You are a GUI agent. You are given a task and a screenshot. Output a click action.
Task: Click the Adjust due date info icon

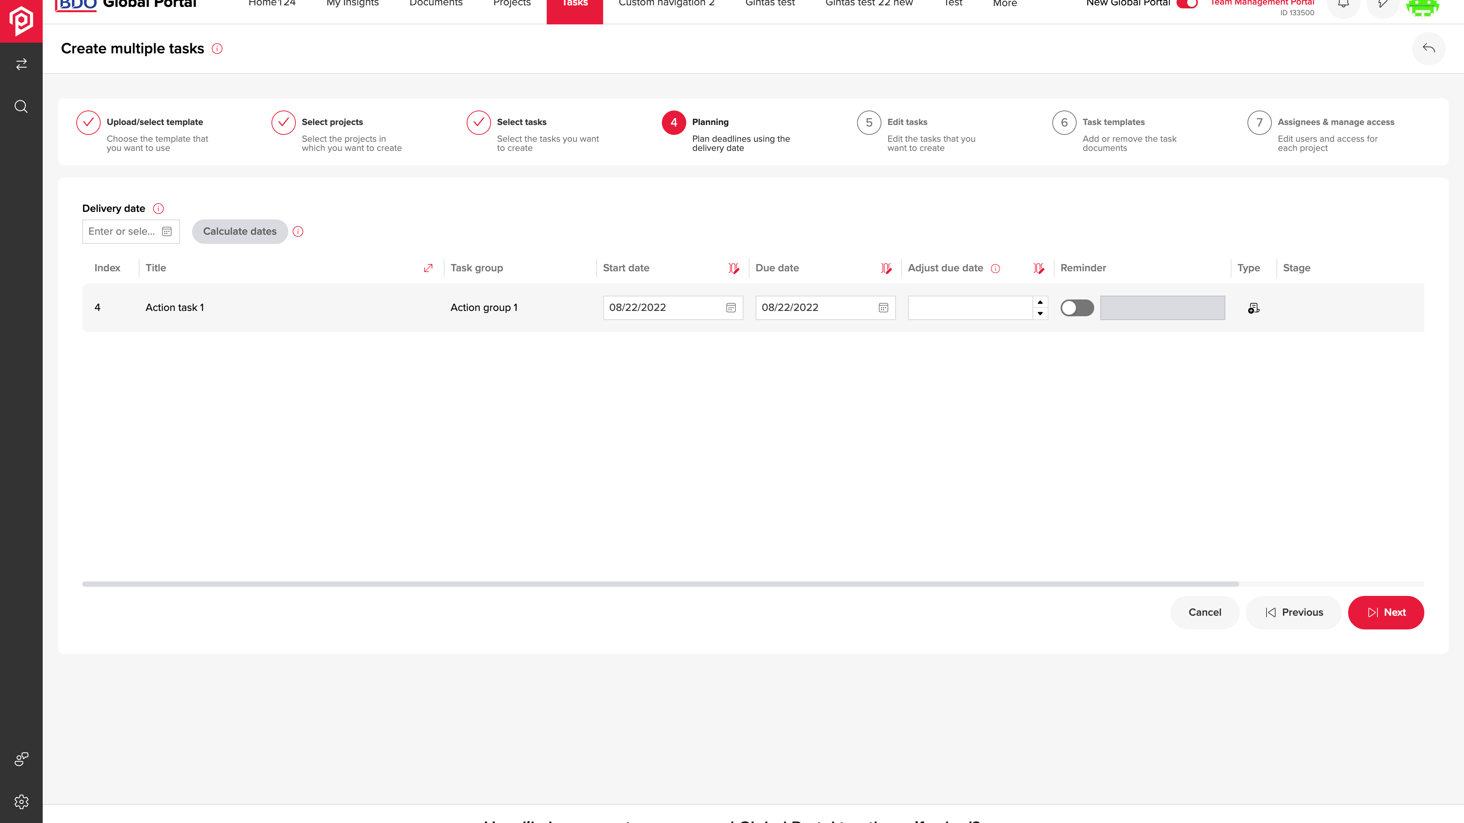click(x=996, y=269)
